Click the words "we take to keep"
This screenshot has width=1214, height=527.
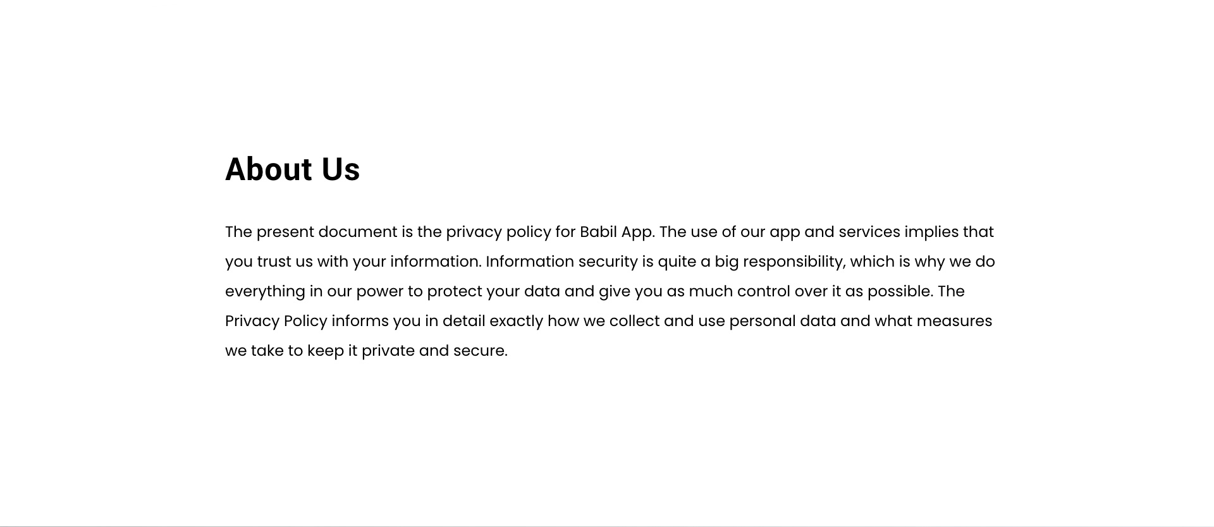[285, 351]
